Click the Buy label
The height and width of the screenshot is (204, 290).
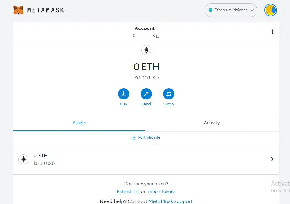click(x=123, y=104)
